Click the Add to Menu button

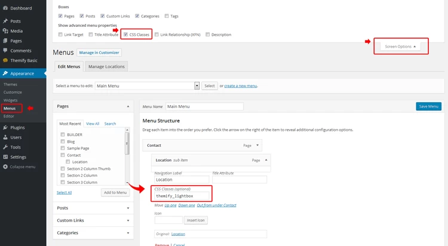tap(115, 192)
